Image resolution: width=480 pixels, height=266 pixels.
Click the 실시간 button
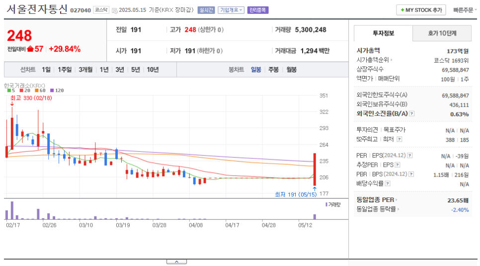pyautogui.click(x=206, y=10)
